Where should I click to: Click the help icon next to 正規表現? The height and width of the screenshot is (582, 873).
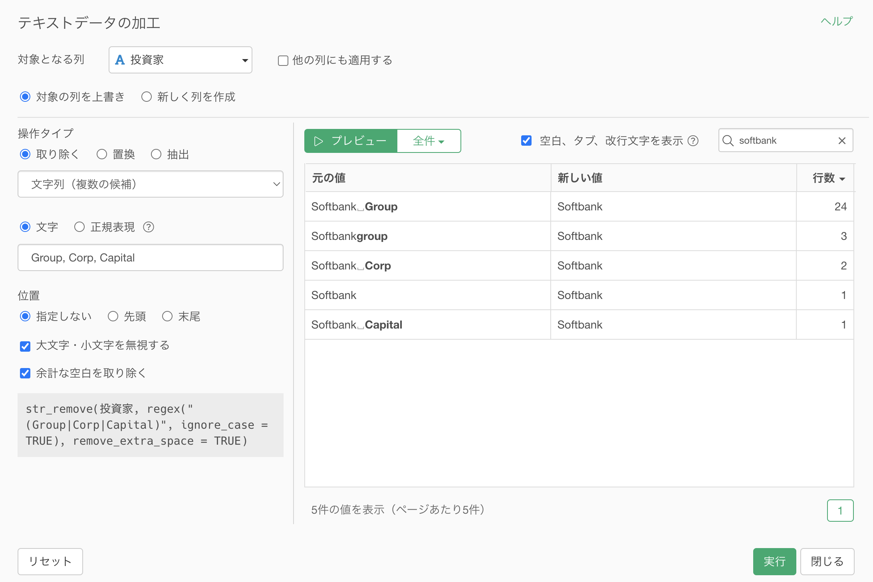pos(149,227)
